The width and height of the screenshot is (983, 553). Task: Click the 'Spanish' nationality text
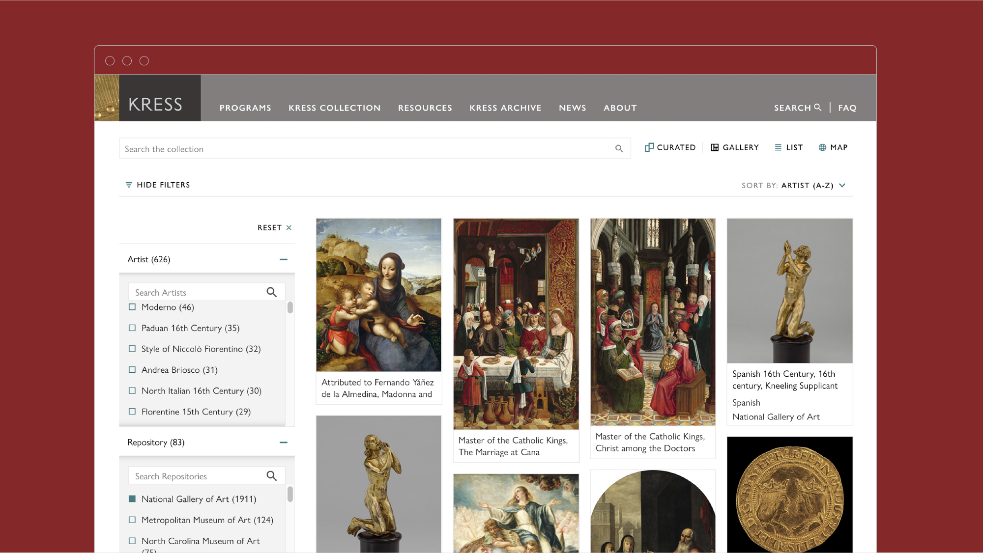746,402
